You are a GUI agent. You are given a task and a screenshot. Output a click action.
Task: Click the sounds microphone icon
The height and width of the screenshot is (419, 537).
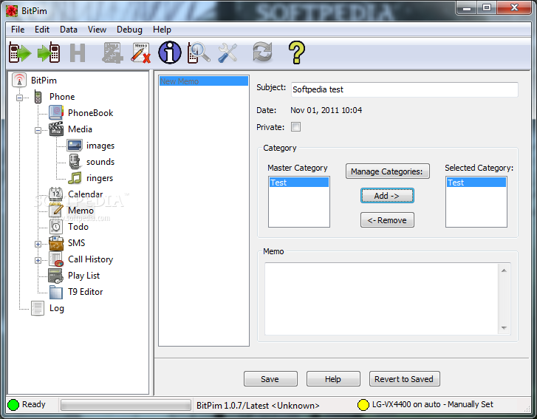pos(75,161)
